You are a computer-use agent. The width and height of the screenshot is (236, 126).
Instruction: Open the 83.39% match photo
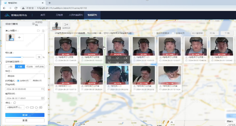tap(170, 46)
